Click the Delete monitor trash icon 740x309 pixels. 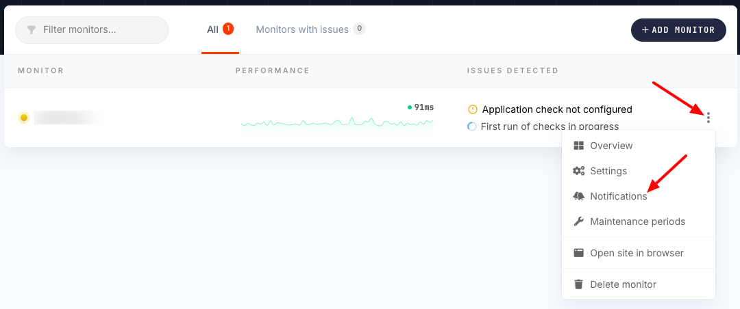578,284
